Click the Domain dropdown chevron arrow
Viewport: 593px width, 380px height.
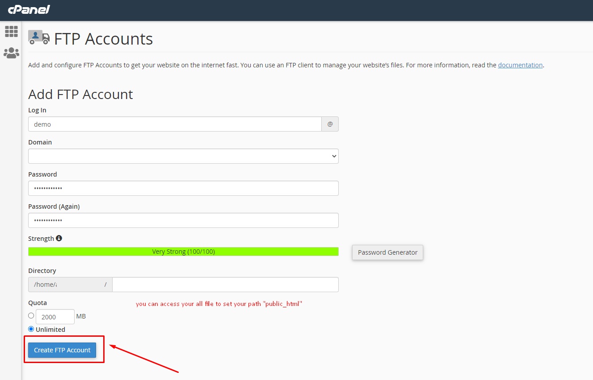point(333,156)
